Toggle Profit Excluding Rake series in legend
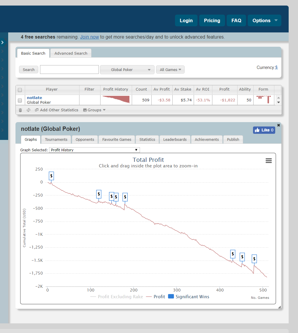This screenshot has width=298, height=333. click(x=117, y=297)
